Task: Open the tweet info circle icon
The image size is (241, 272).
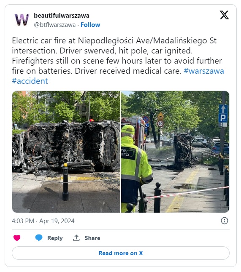Action: (224, 221)
